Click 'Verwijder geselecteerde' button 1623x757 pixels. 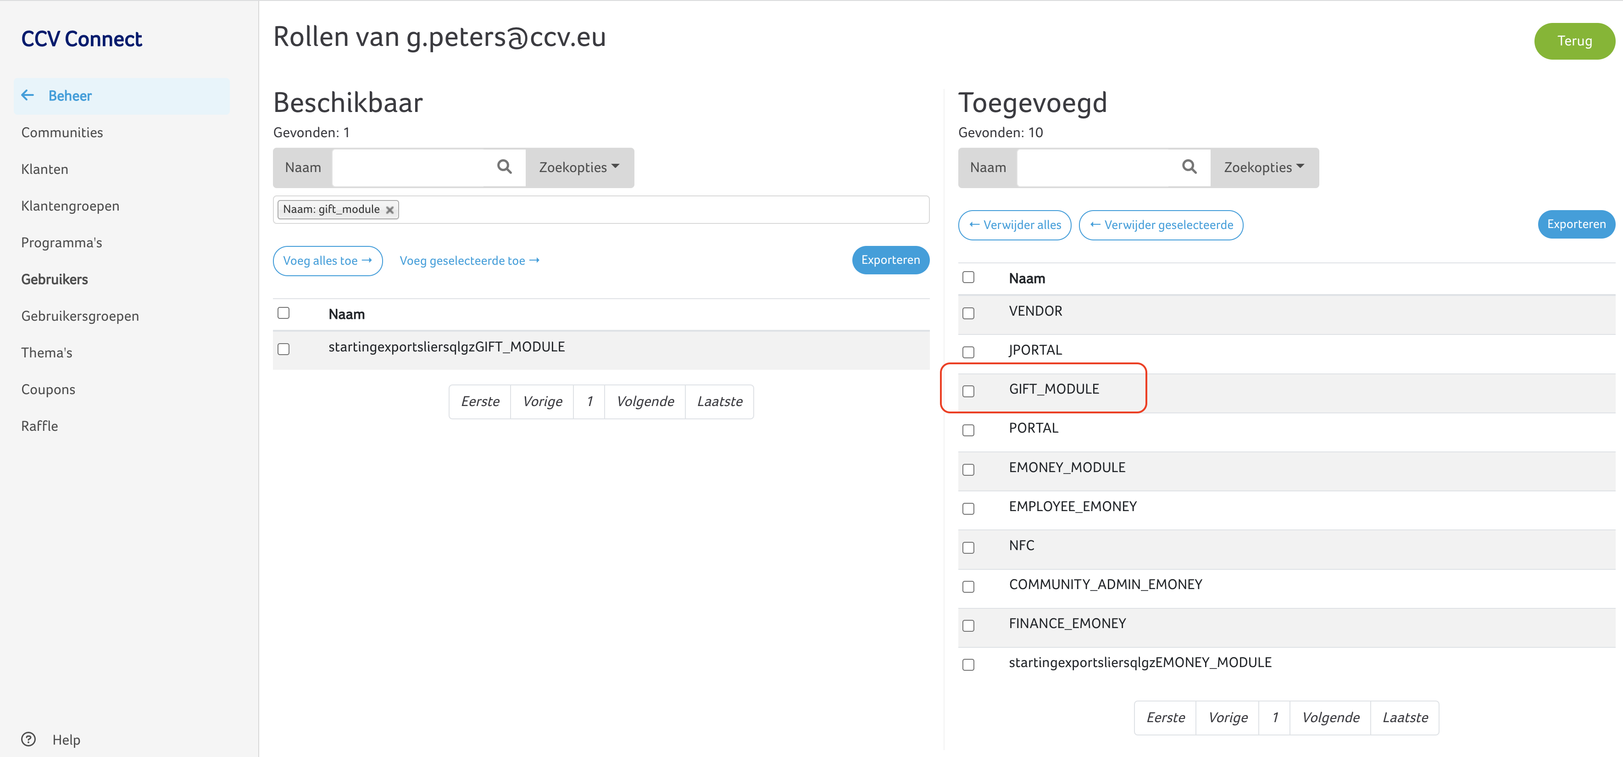[1161, 225]
